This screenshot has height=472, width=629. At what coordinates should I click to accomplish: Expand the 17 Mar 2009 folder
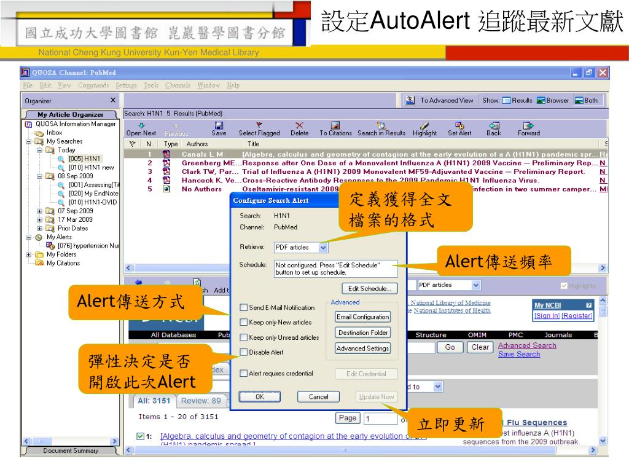point(39,220)
